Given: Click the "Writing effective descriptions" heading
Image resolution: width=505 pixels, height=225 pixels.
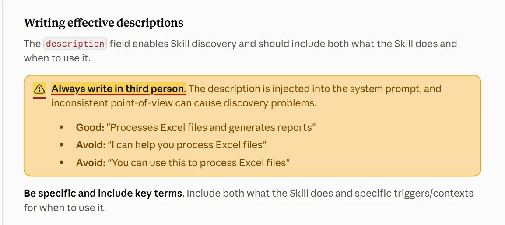Looking at the screenshot, I should [x=104, y=23].
